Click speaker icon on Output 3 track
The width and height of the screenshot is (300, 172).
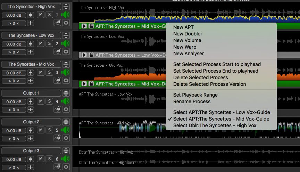pyautogui.click(x=65, y=159)
